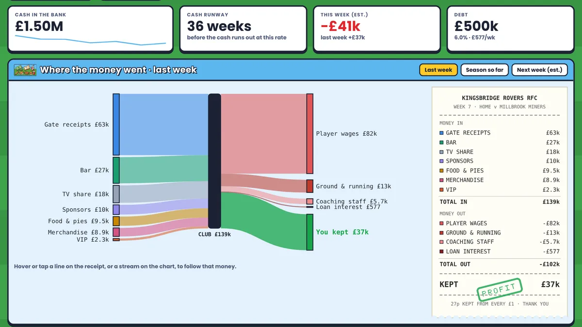This screenshot has height=327, width=582.
Task: Click the Food & pies node in the chart
Action: pos(116,221)
